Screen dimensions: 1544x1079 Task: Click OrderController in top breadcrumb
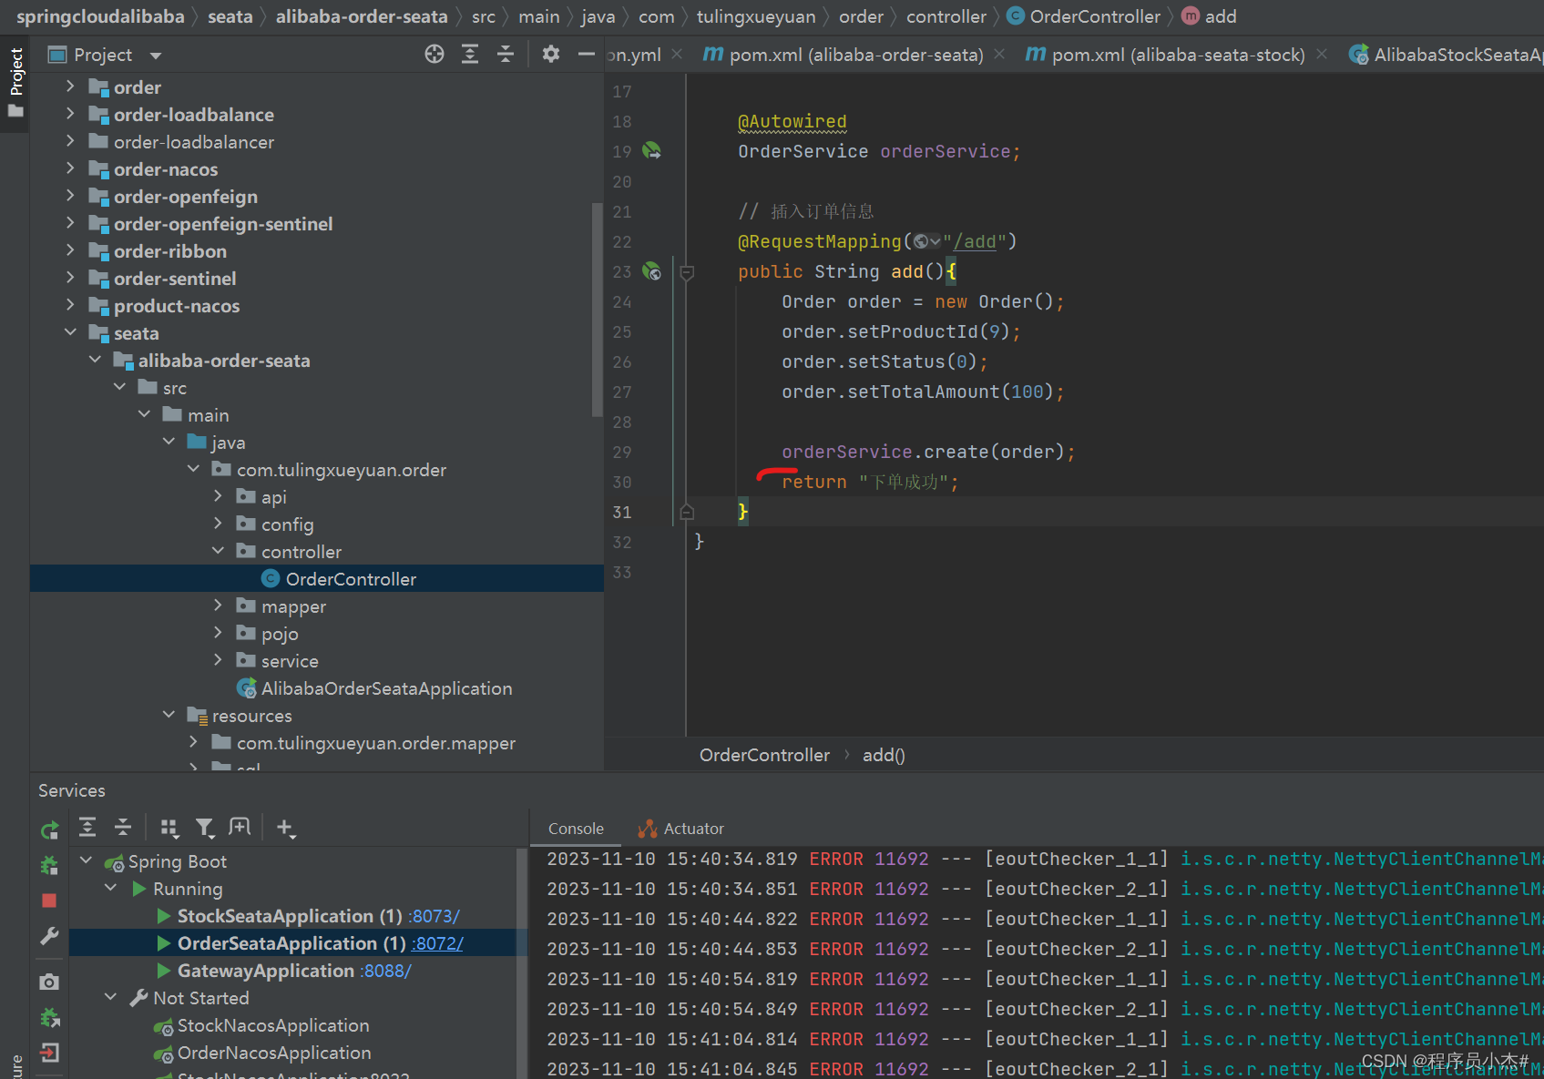(x=1095, y=16)
